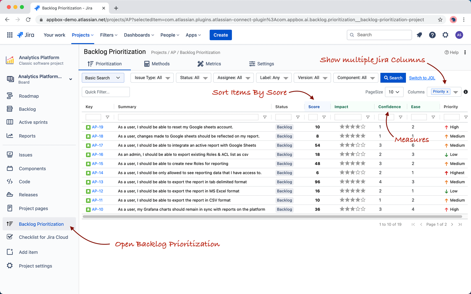
Task: Click the top Search box
Action: pyautogui.click(x=379, y=35)
